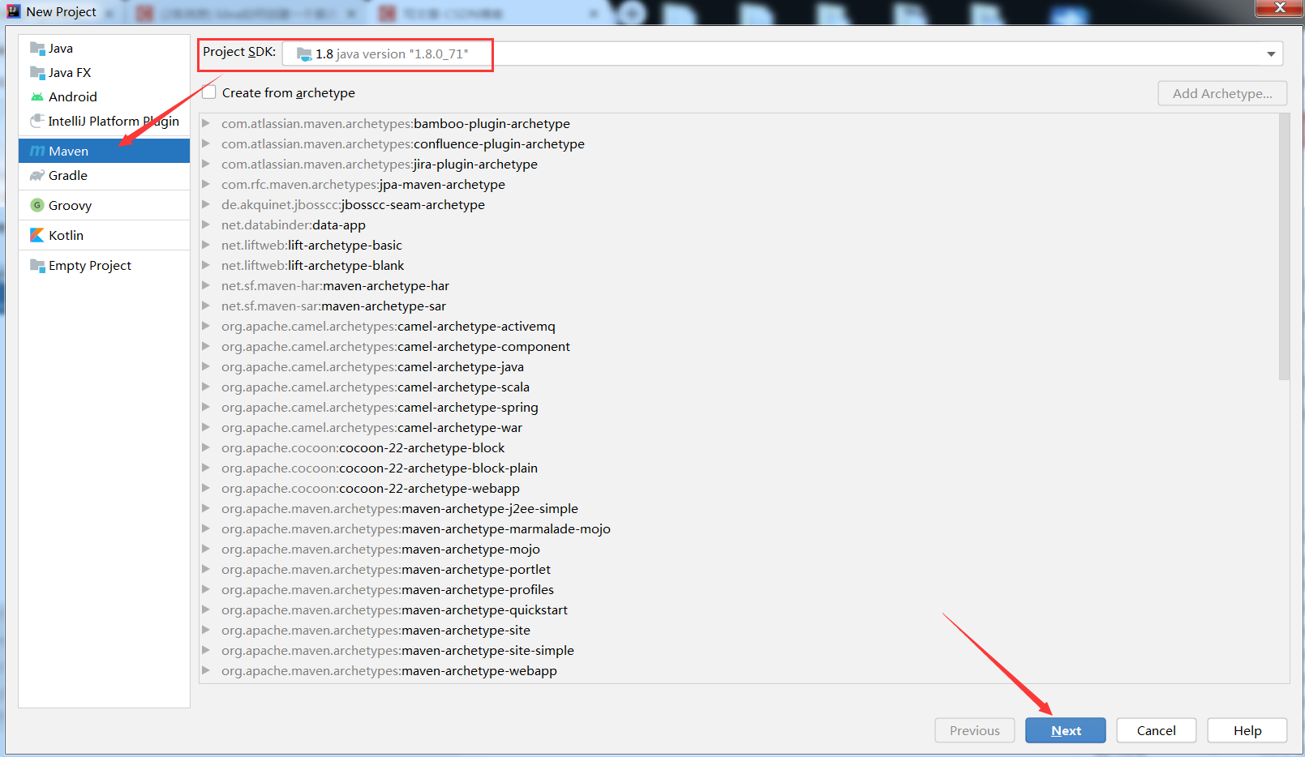Viewport: 1305px width, 757px height.
Task: Select cocoon-22-archetype-webapp entry
Action: [x=371, y=488]
